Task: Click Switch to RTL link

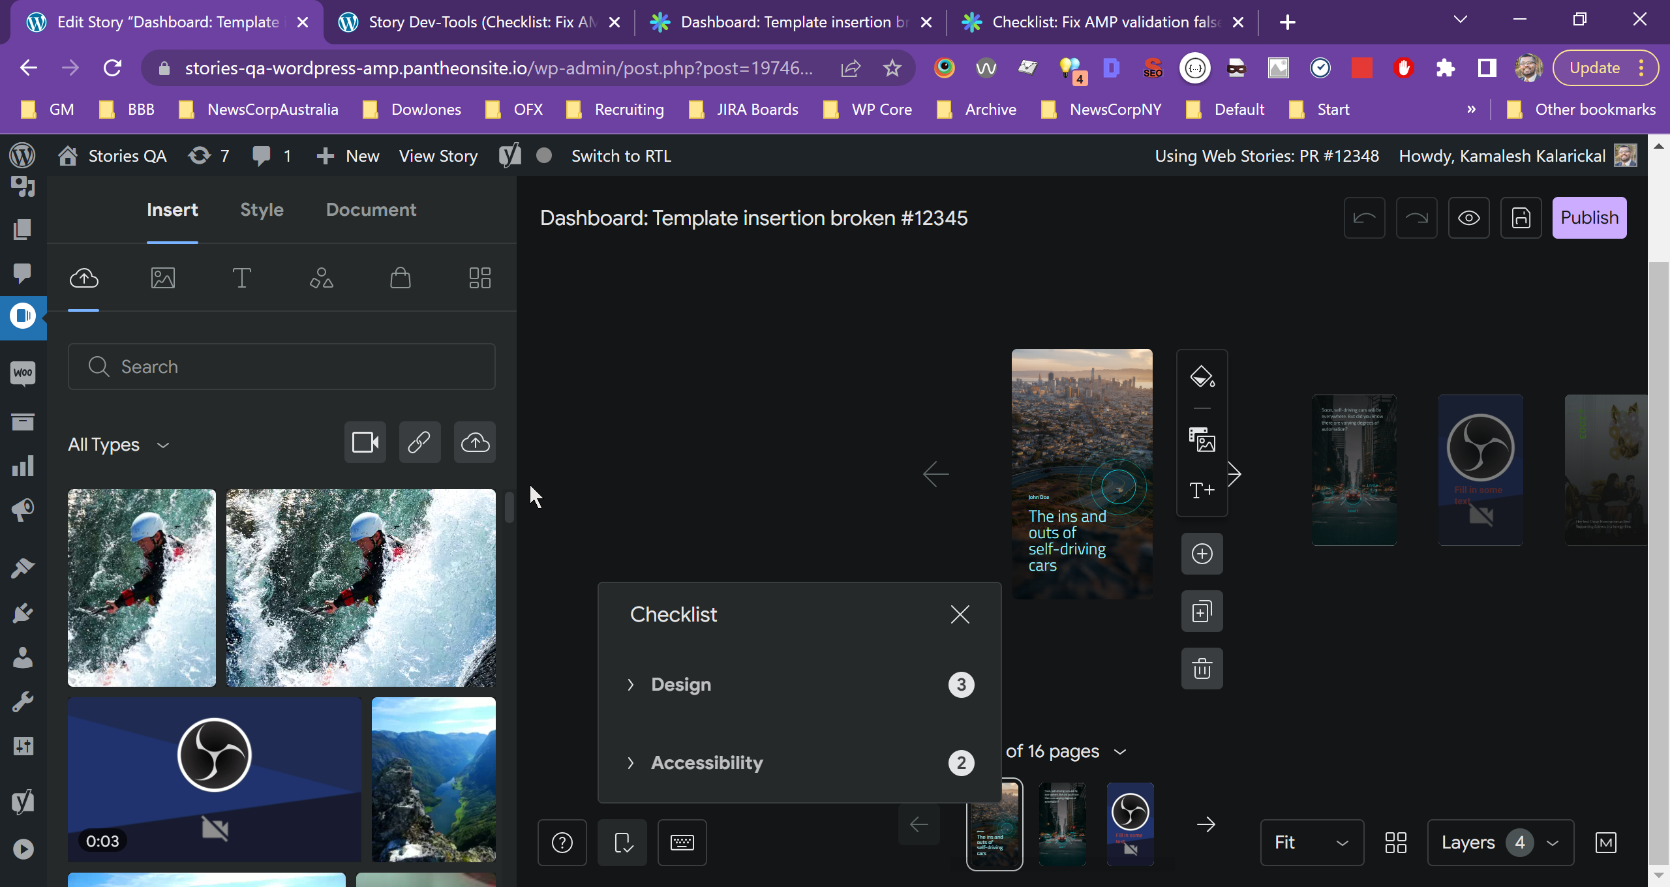Action: tap(621, 156)
